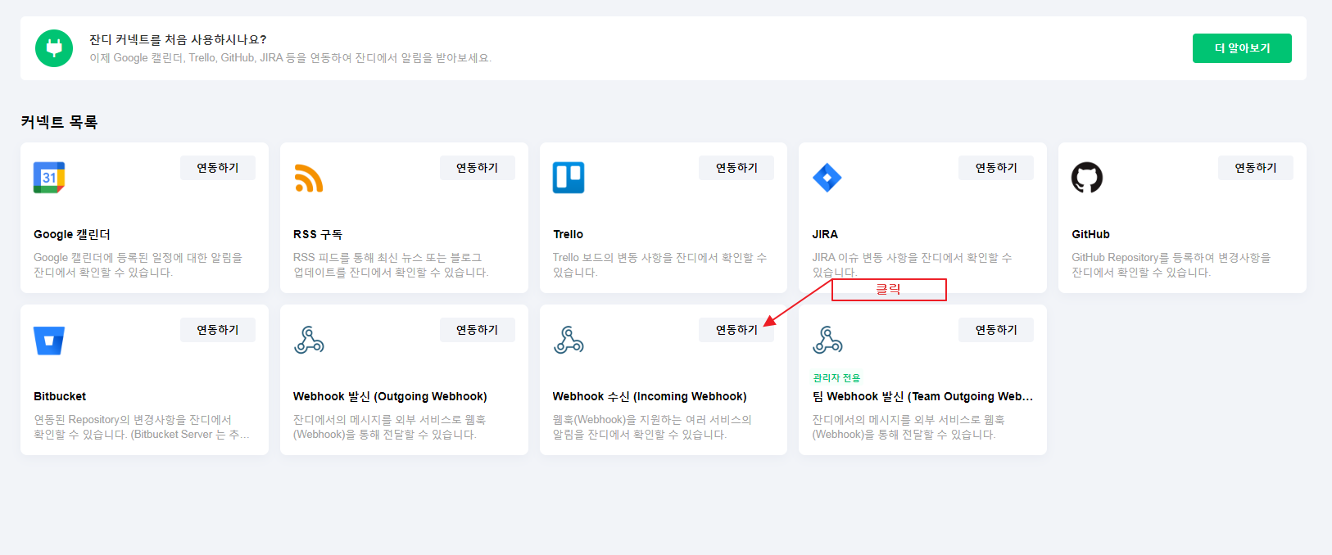Click the banner description about Google 캘린더, Trello
Viewport: 1332px width, 555px height.
tap(291, 58)
